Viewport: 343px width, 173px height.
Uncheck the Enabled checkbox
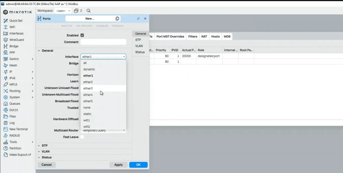[82, 35]
